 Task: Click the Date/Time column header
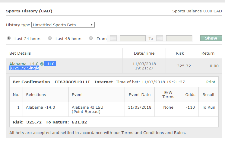pyautogui.click(x=144, y=53)
